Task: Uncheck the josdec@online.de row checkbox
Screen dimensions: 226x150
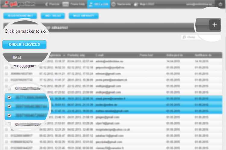Action: click(9, 106)
